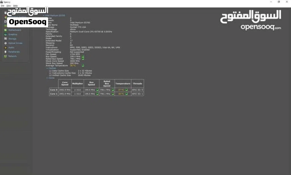291x175 pixels.
Task: Click Core 1 bus speed graph icon
Action: click(97, 94)
